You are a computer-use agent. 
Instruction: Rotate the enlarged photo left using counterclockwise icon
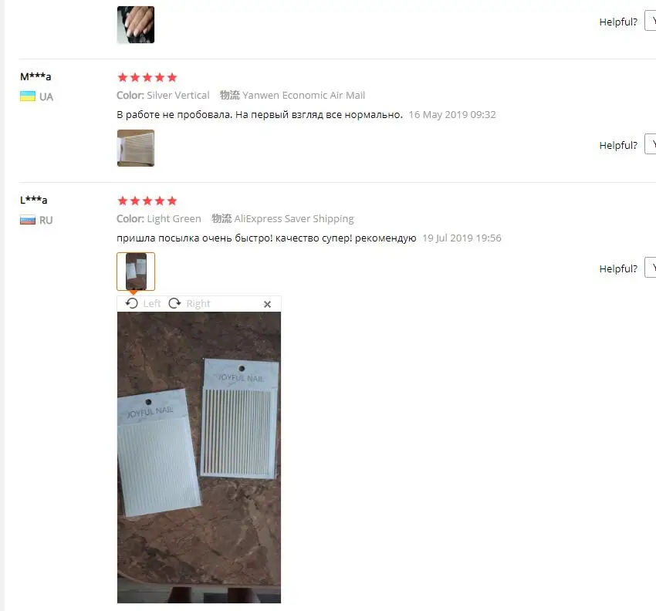point(132,304)
